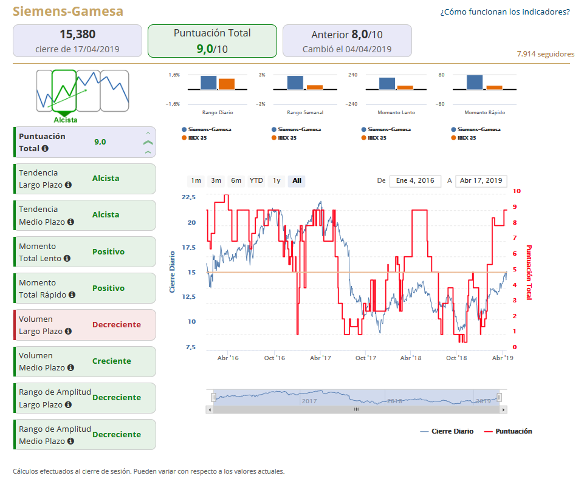
Task: Click the Siemens-Gamesa title
Action: [x=68, y=11]
